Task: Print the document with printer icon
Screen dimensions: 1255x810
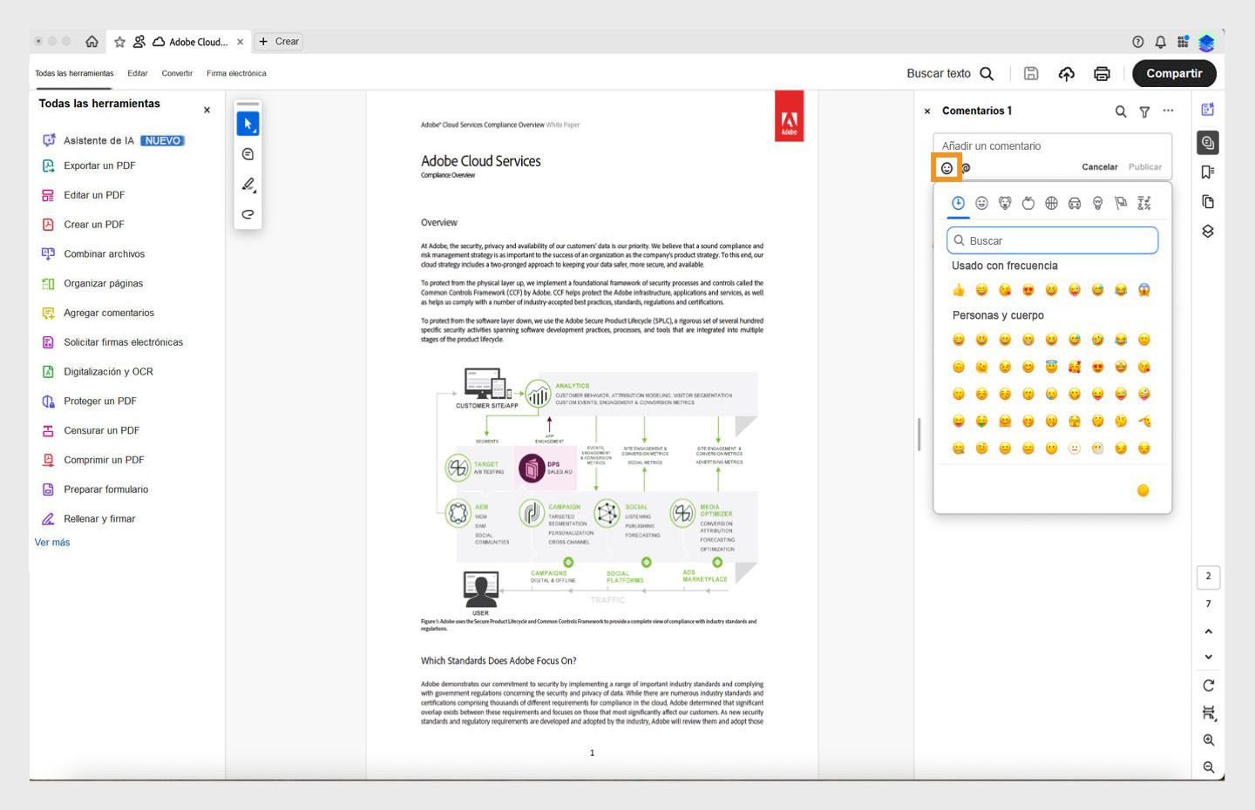Action: tap(1102, 74)
